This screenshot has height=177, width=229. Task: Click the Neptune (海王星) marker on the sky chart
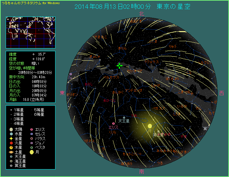(x=158, y=131)
